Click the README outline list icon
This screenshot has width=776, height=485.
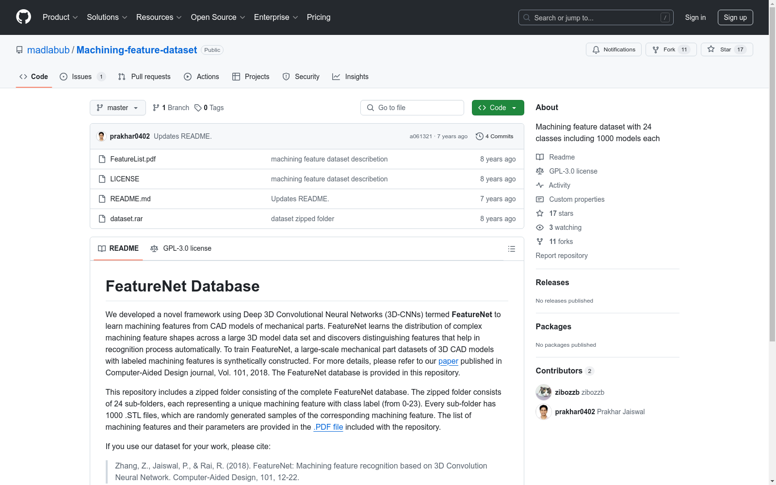coord(511,249)
